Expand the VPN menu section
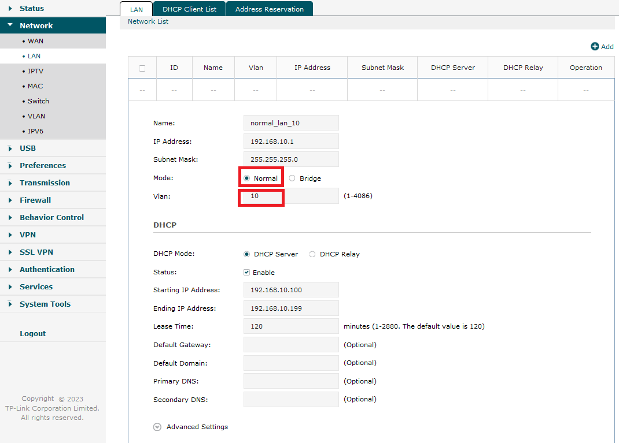 pos(53,235)
